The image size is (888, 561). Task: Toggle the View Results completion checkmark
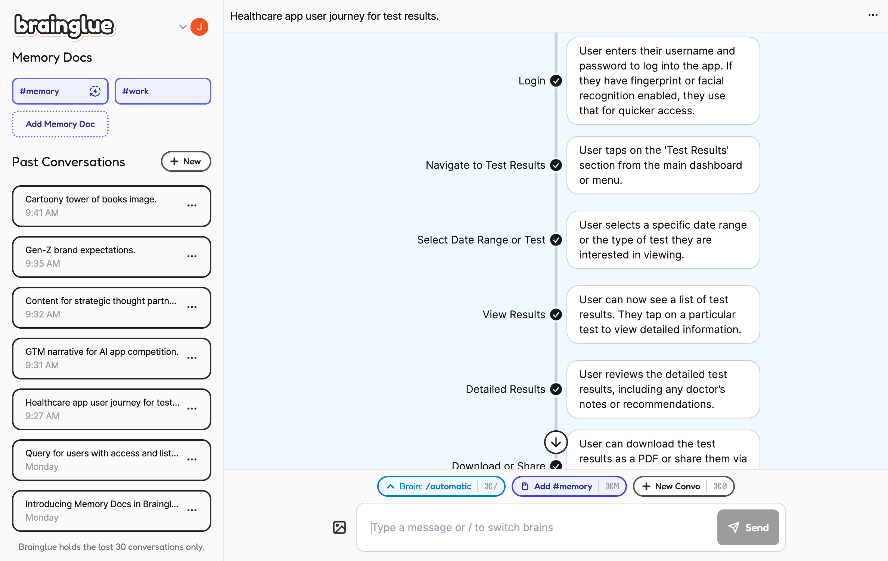pyautogui.click(x=556, y=314)
